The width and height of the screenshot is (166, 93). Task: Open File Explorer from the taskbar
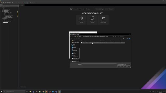30,92
